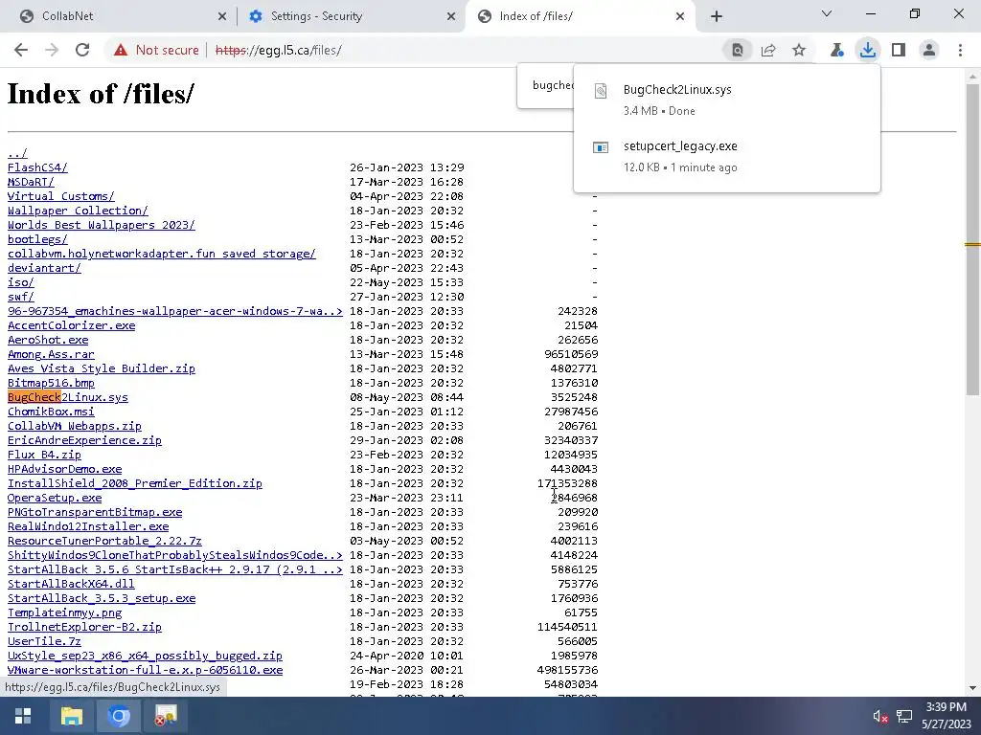Image resolution: width=981 pixels, height=735 pixels.
Task: Open the FlashCS4/ folder link
Action: [x=37, y=167]
